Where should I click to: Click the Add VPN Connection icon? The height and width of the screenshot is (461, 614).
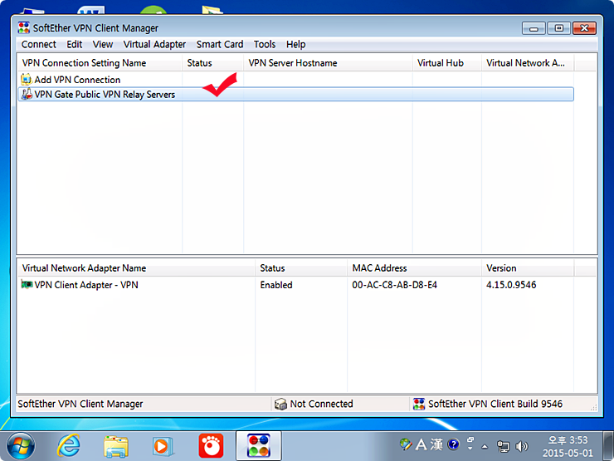coord(27,80)
